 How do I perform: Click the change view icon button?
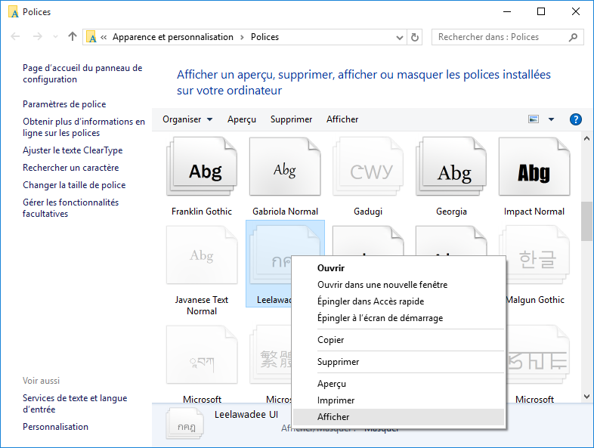(534, 119)
